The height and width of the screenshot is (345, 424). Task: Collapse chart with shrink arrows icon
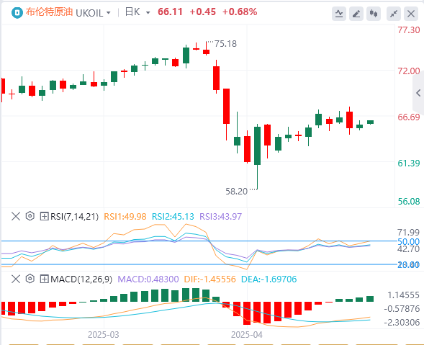click(394, 14)
